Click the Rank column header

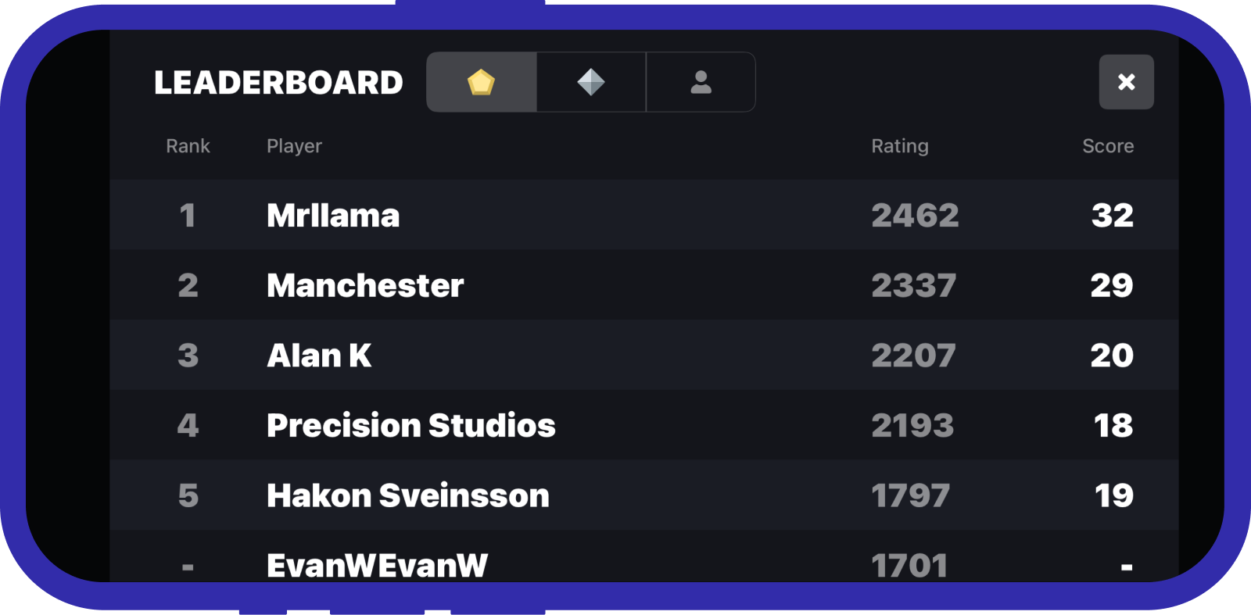(188, 146)
